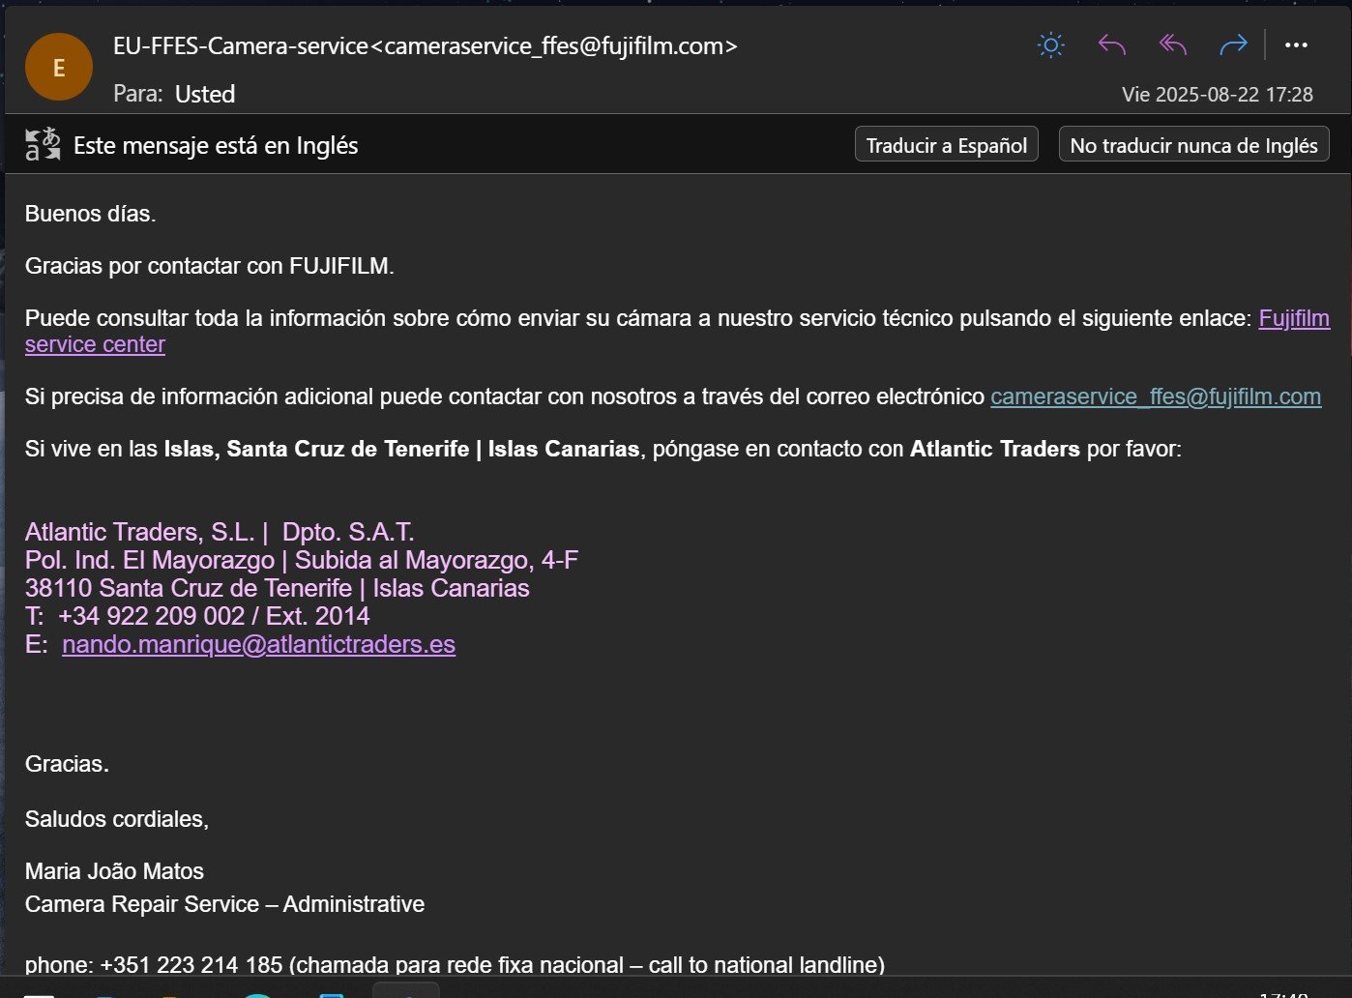Viewport: 1352px width, 998px height.
Task: Click the Vie 2025-08-22 17:28 timestamp
Action: click(x=1217, y=95)
